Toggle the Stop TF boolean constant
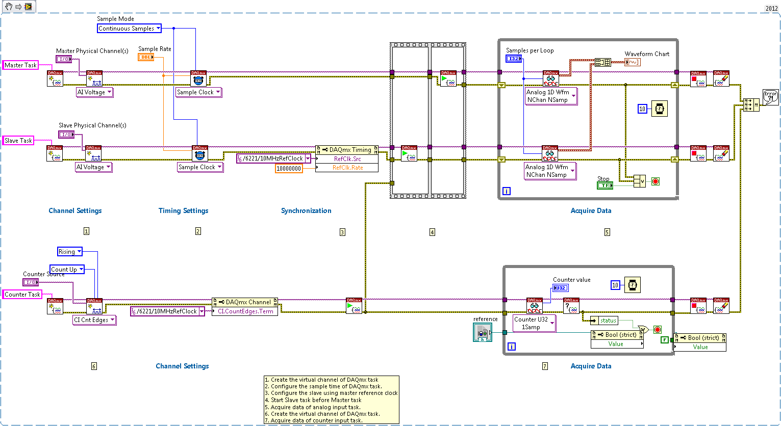 coord(605,185)
